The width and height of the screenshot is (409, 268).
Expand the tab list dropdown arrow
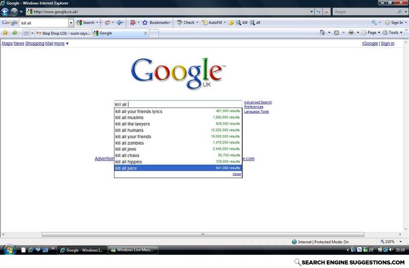click(32, 33)
